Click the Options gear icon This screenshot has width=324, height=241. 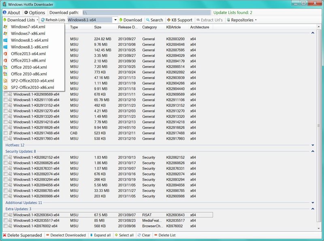point(26,13)
